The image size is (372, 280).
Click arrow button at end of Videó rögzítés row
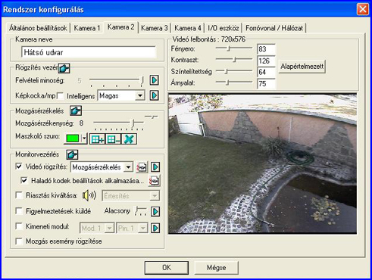pyautogui.click(x=155, y=167)
